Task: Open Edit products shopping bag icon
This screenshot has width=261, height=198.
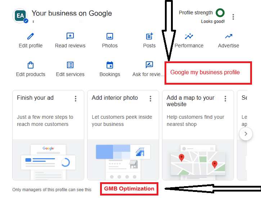Action: click(31, 65)
